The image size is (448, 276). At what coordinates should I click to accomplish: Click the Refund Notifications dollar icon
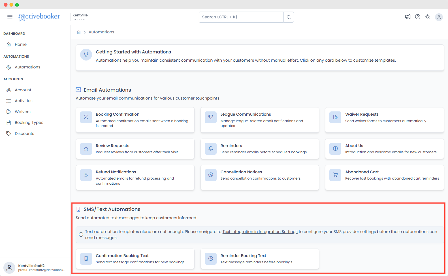point(86,175)
